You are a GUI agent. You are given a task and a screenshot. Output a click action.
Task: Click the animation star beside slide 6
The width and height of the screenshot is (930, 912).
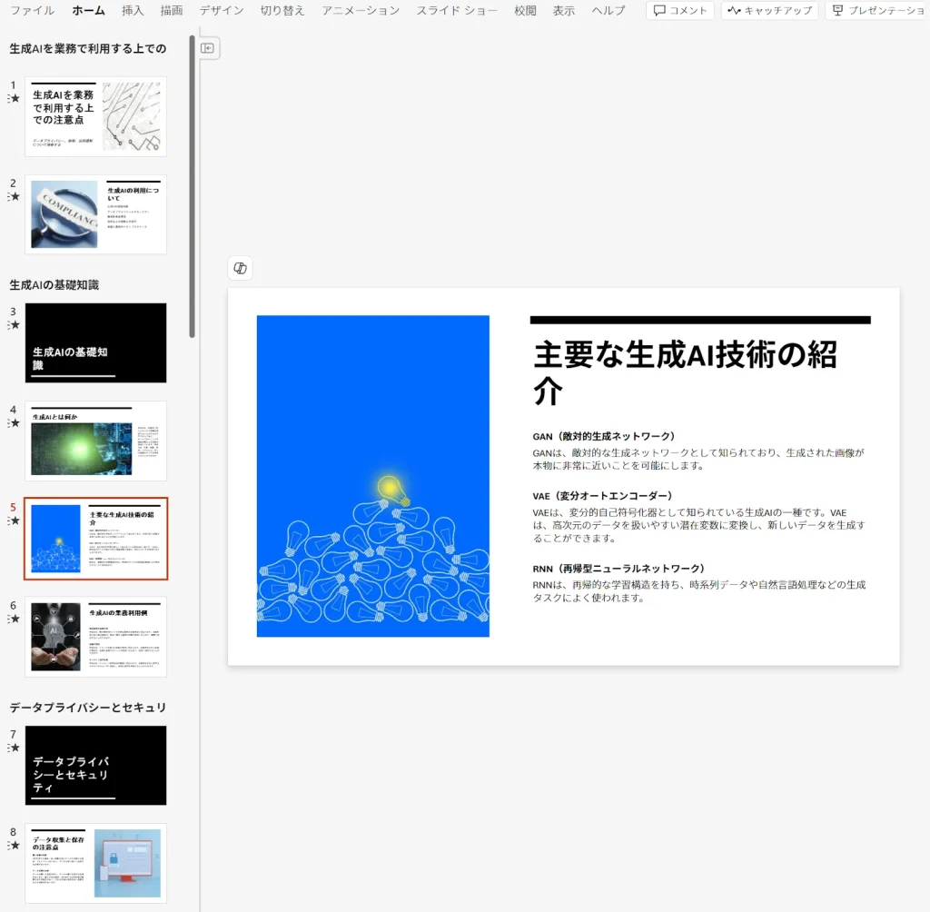pyautogui.click(x=14, y=619)
